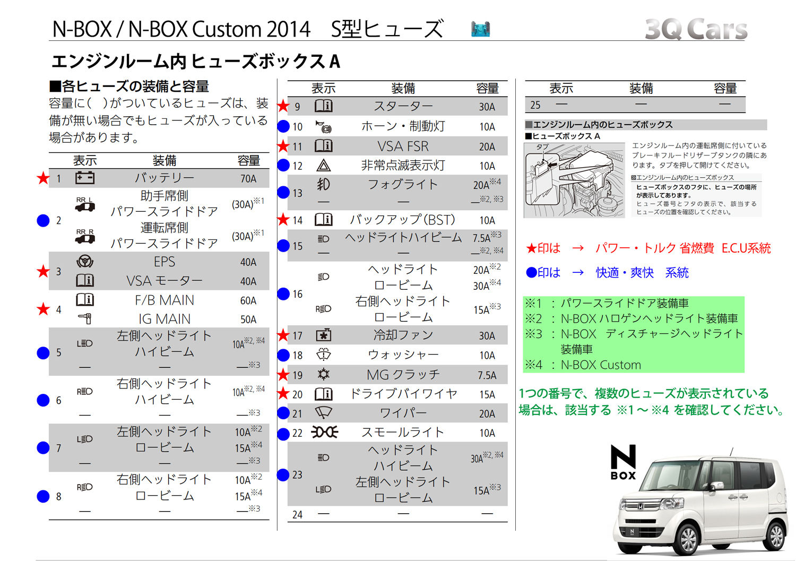Click the page title N-BOX / N-BOX Custom 2014

[x=181, y=29]
